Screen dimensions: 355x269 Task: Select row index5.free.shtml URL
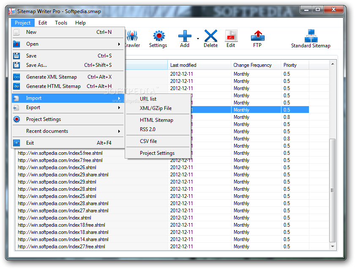tap(60, 153)
